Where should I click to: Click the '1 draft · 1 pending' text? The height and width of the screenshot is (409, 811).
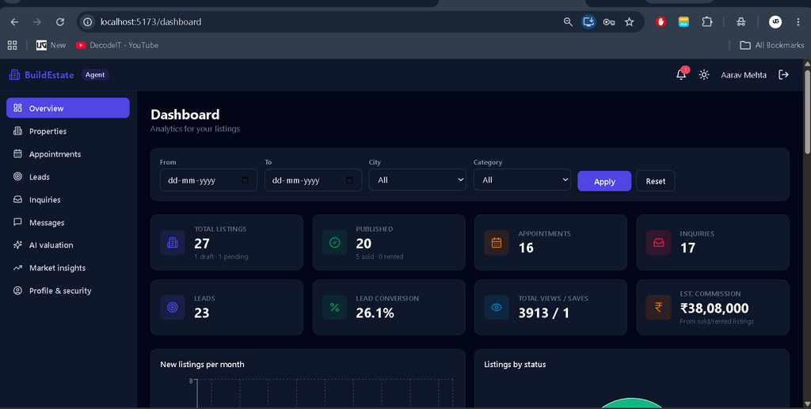pos(221,256)
